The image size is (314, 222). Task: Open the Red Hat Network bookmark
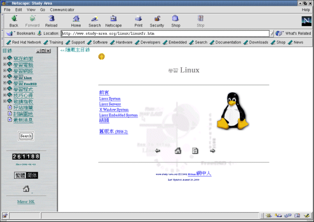click(24, 42)
